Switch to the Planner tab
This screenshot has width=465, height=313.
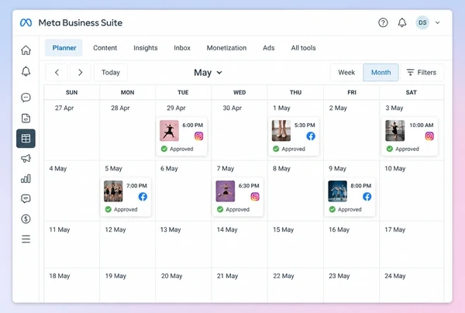[64, 48]
